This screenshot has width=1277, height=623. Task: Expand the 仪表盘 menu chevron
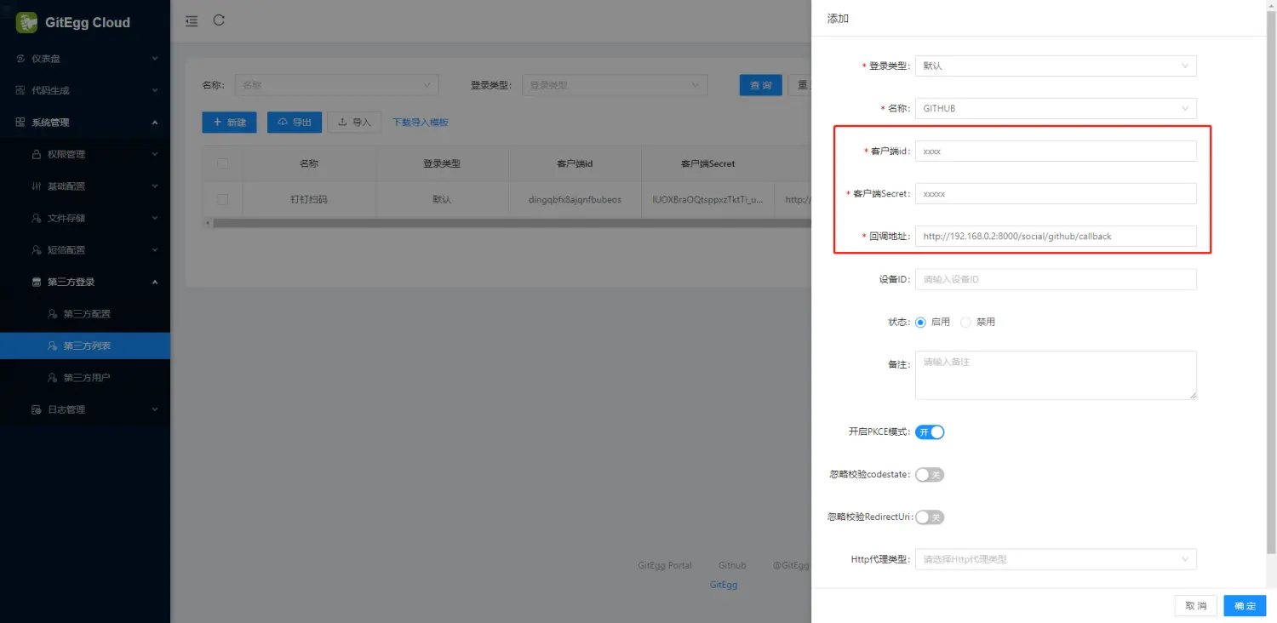pos(155,59)
